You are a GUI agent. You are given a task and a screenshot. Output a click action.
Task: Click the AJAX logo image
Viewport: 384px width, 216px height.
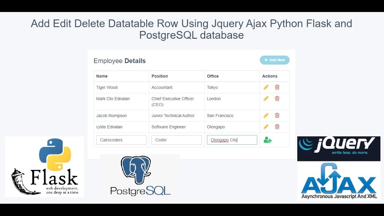tap(339, 181)
